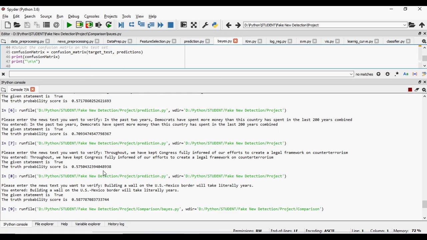Open the PYTHONPATH manager icon
The height and width of the screenshot is (240, 427).
(x=215, y=25)
